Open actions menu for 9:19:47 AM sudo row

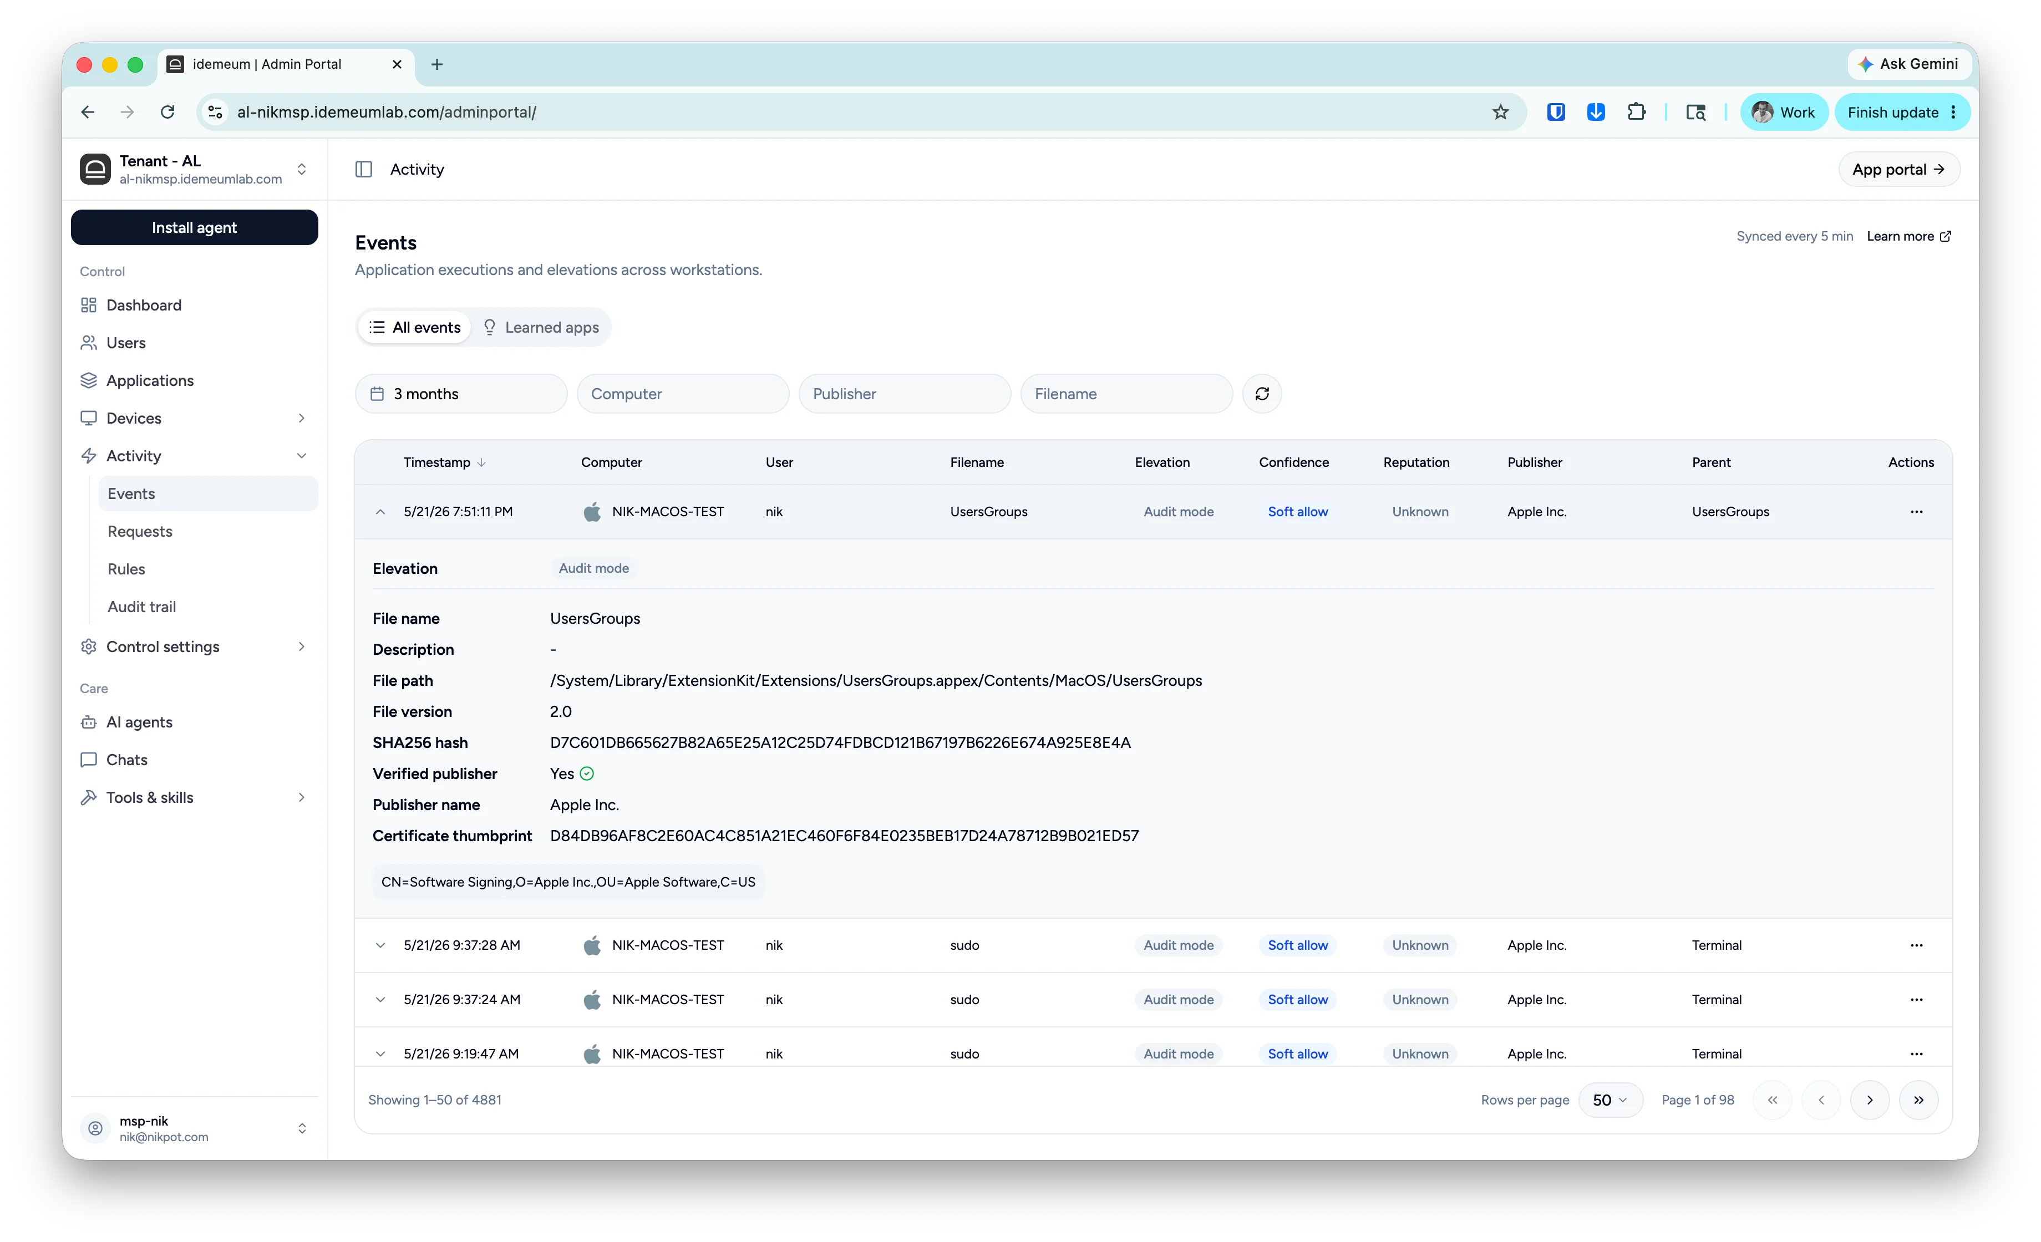[1916, 1053]
